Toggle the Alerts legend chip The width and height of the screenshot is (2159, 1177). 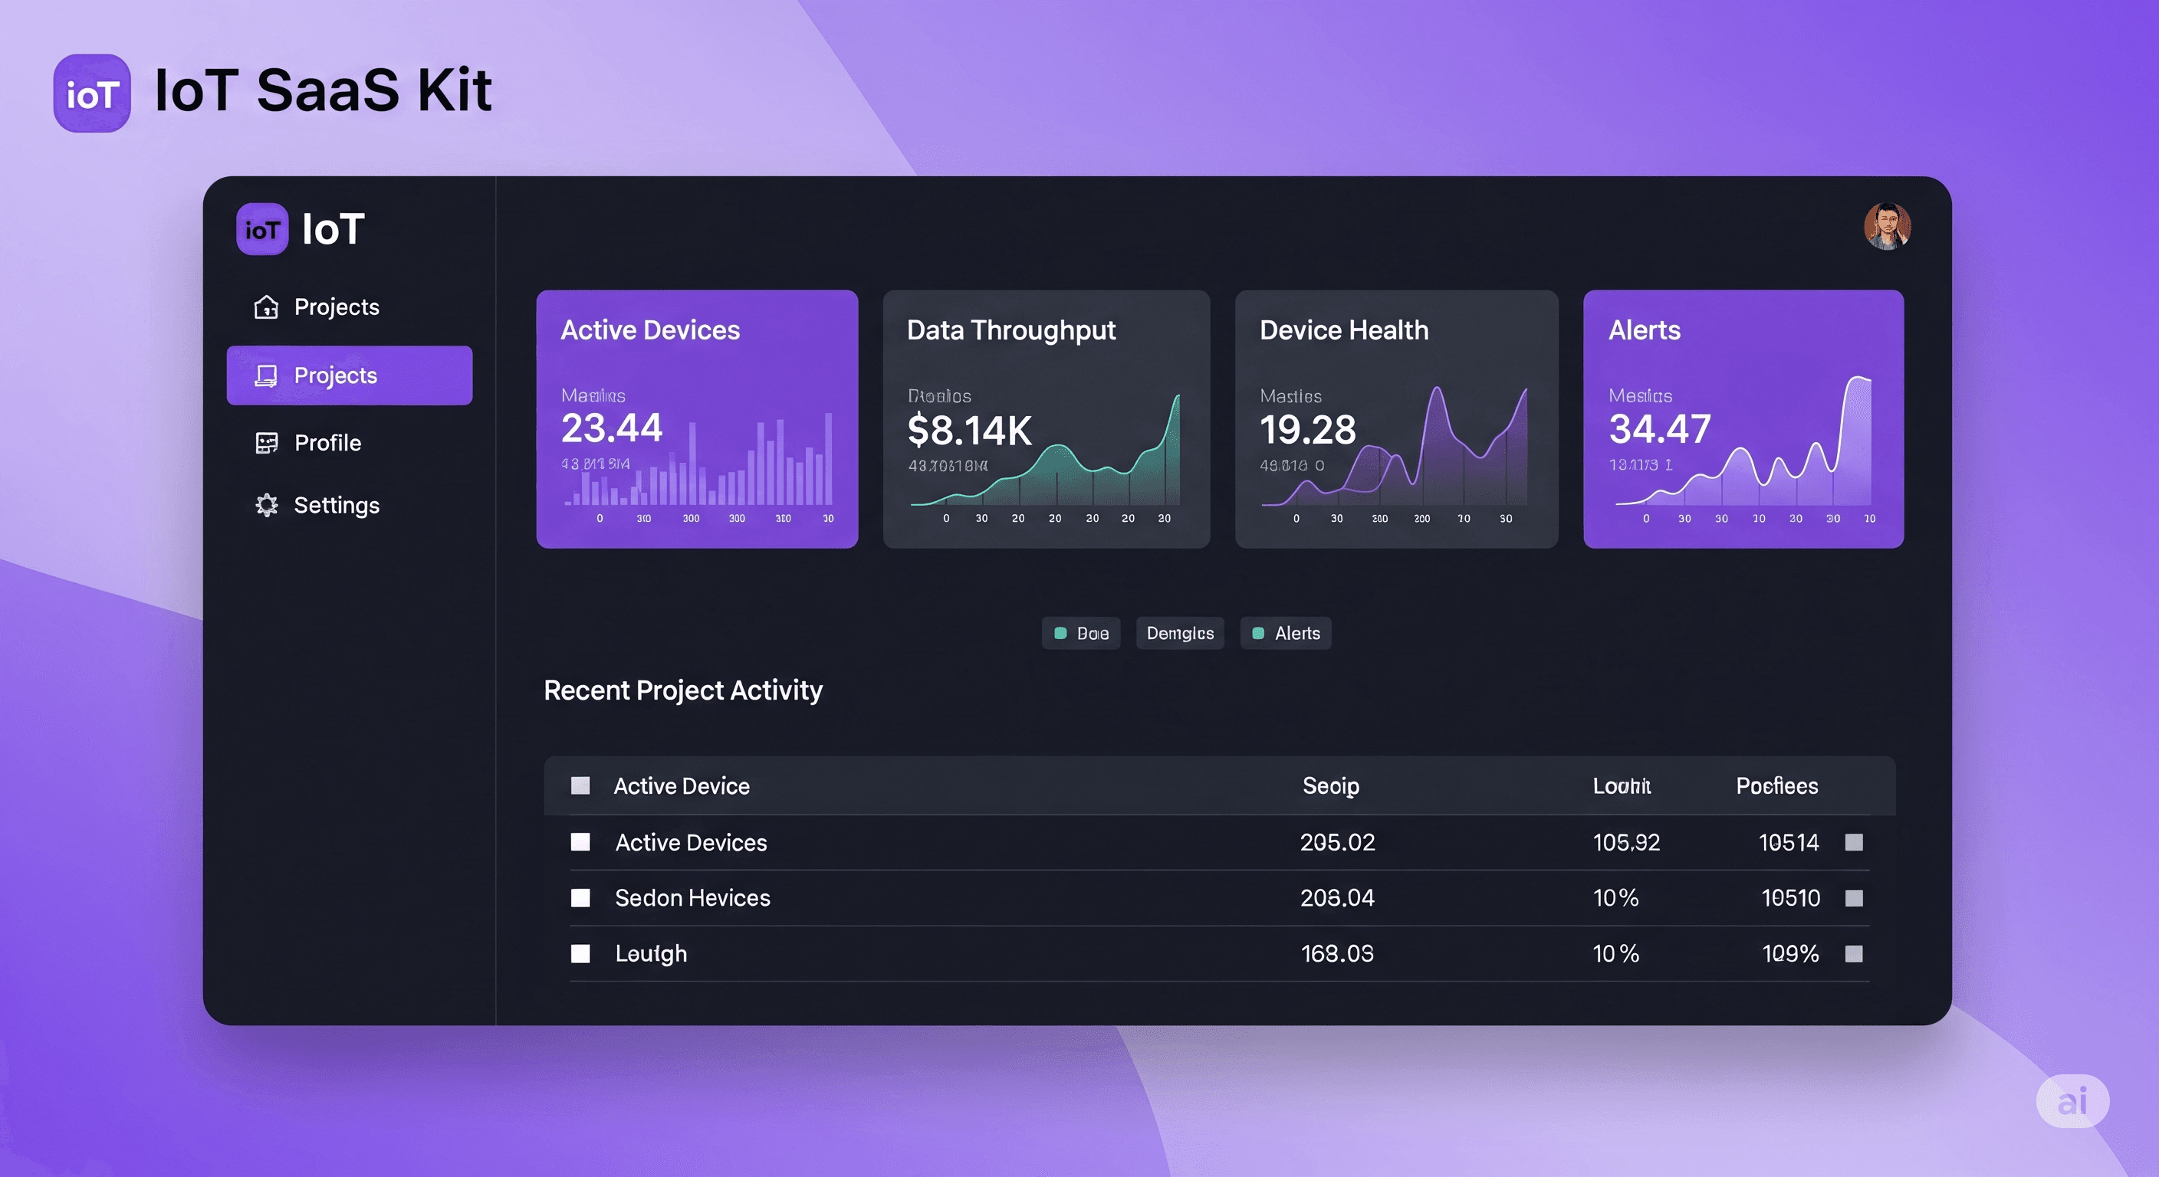[1285, 633]
